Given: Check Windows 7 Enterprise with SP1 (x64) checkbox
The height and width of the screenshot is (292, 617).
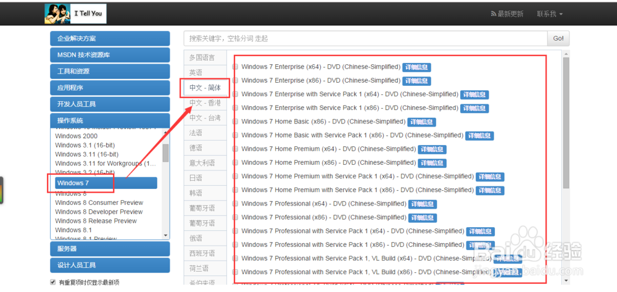Looking at the screenshot, I should [x=235, y=94].
